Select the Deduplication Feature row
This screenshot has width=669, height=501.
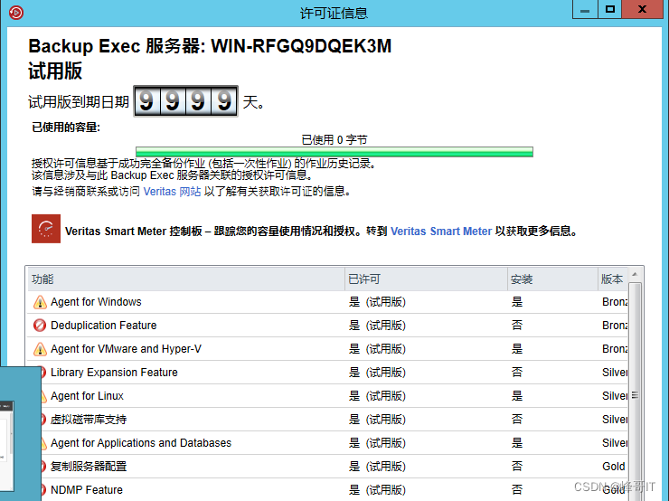point(327,326)
